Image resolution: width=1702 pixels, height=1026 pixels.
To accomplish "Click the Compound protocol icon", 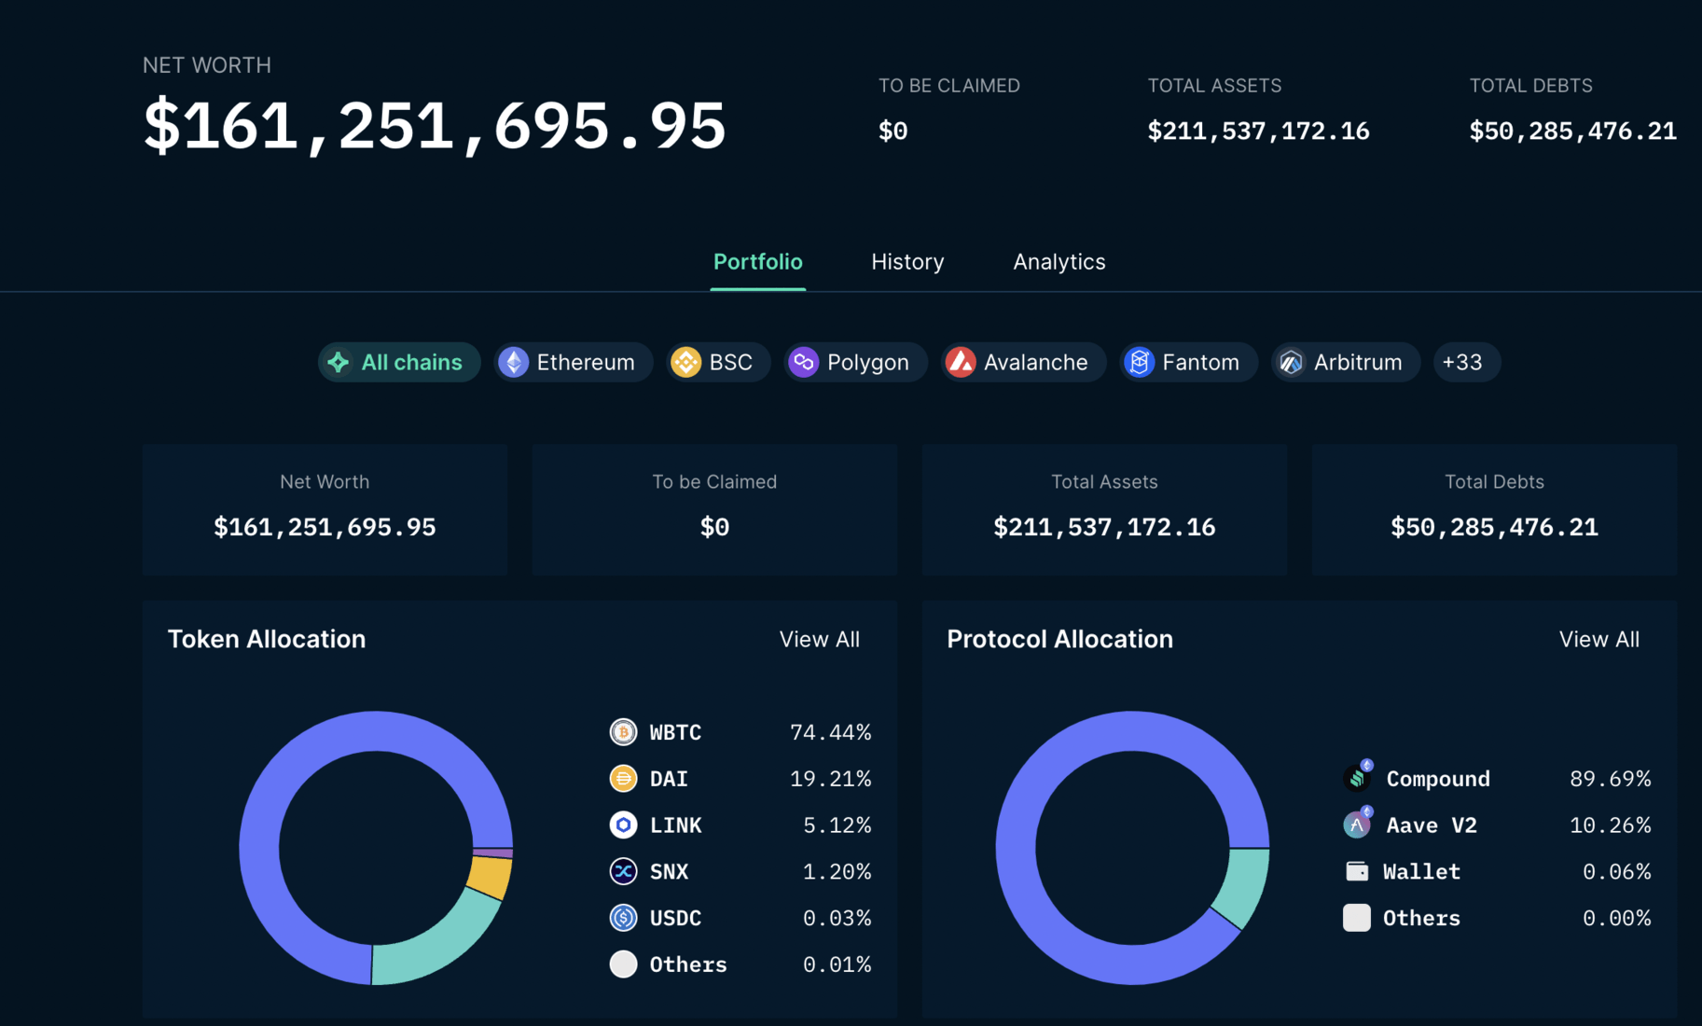I will 1358,778.
